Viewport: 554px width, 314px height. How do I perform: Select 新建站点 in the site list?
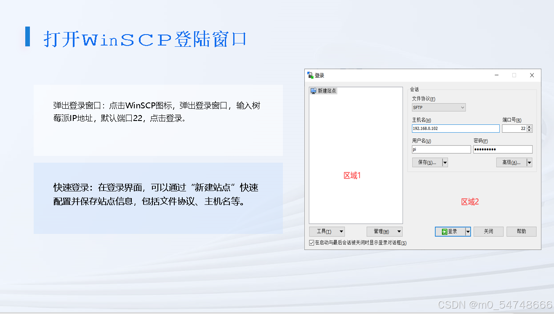[x=323, y=91]
